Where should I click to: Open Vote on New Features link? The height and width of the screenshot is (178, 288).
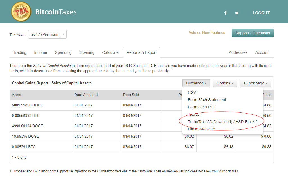pyautogui.click(x=207, y=33)
